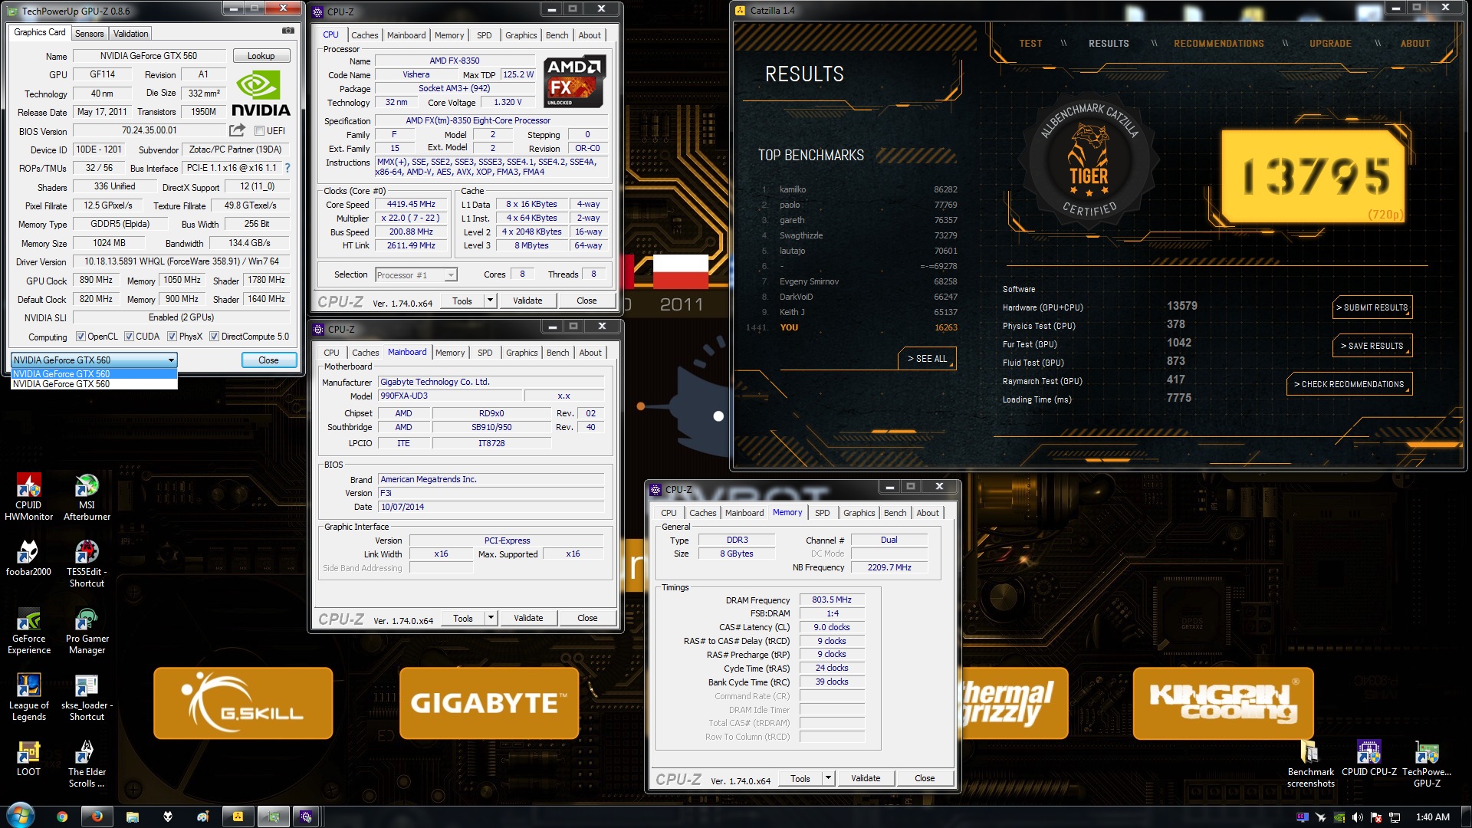Open SPD tab in Mainboard CPU-Z window
1472x828 pixels.
[x=485, y=353]
